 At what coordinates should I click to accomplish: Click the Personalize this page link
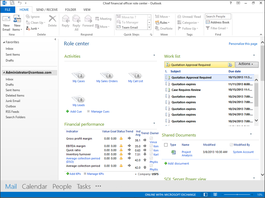[x=243, y=44]
